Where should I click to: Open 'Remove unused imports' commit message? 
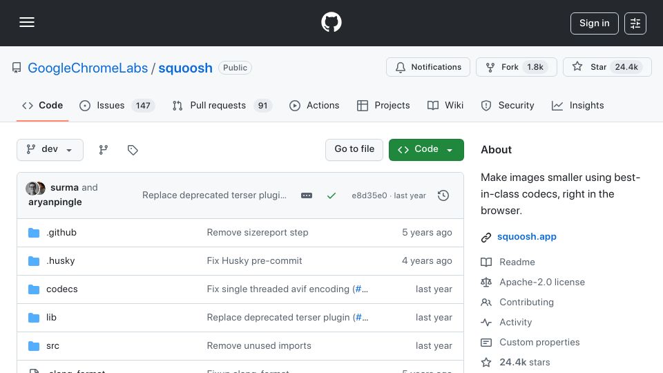click(x=259, y=345)
